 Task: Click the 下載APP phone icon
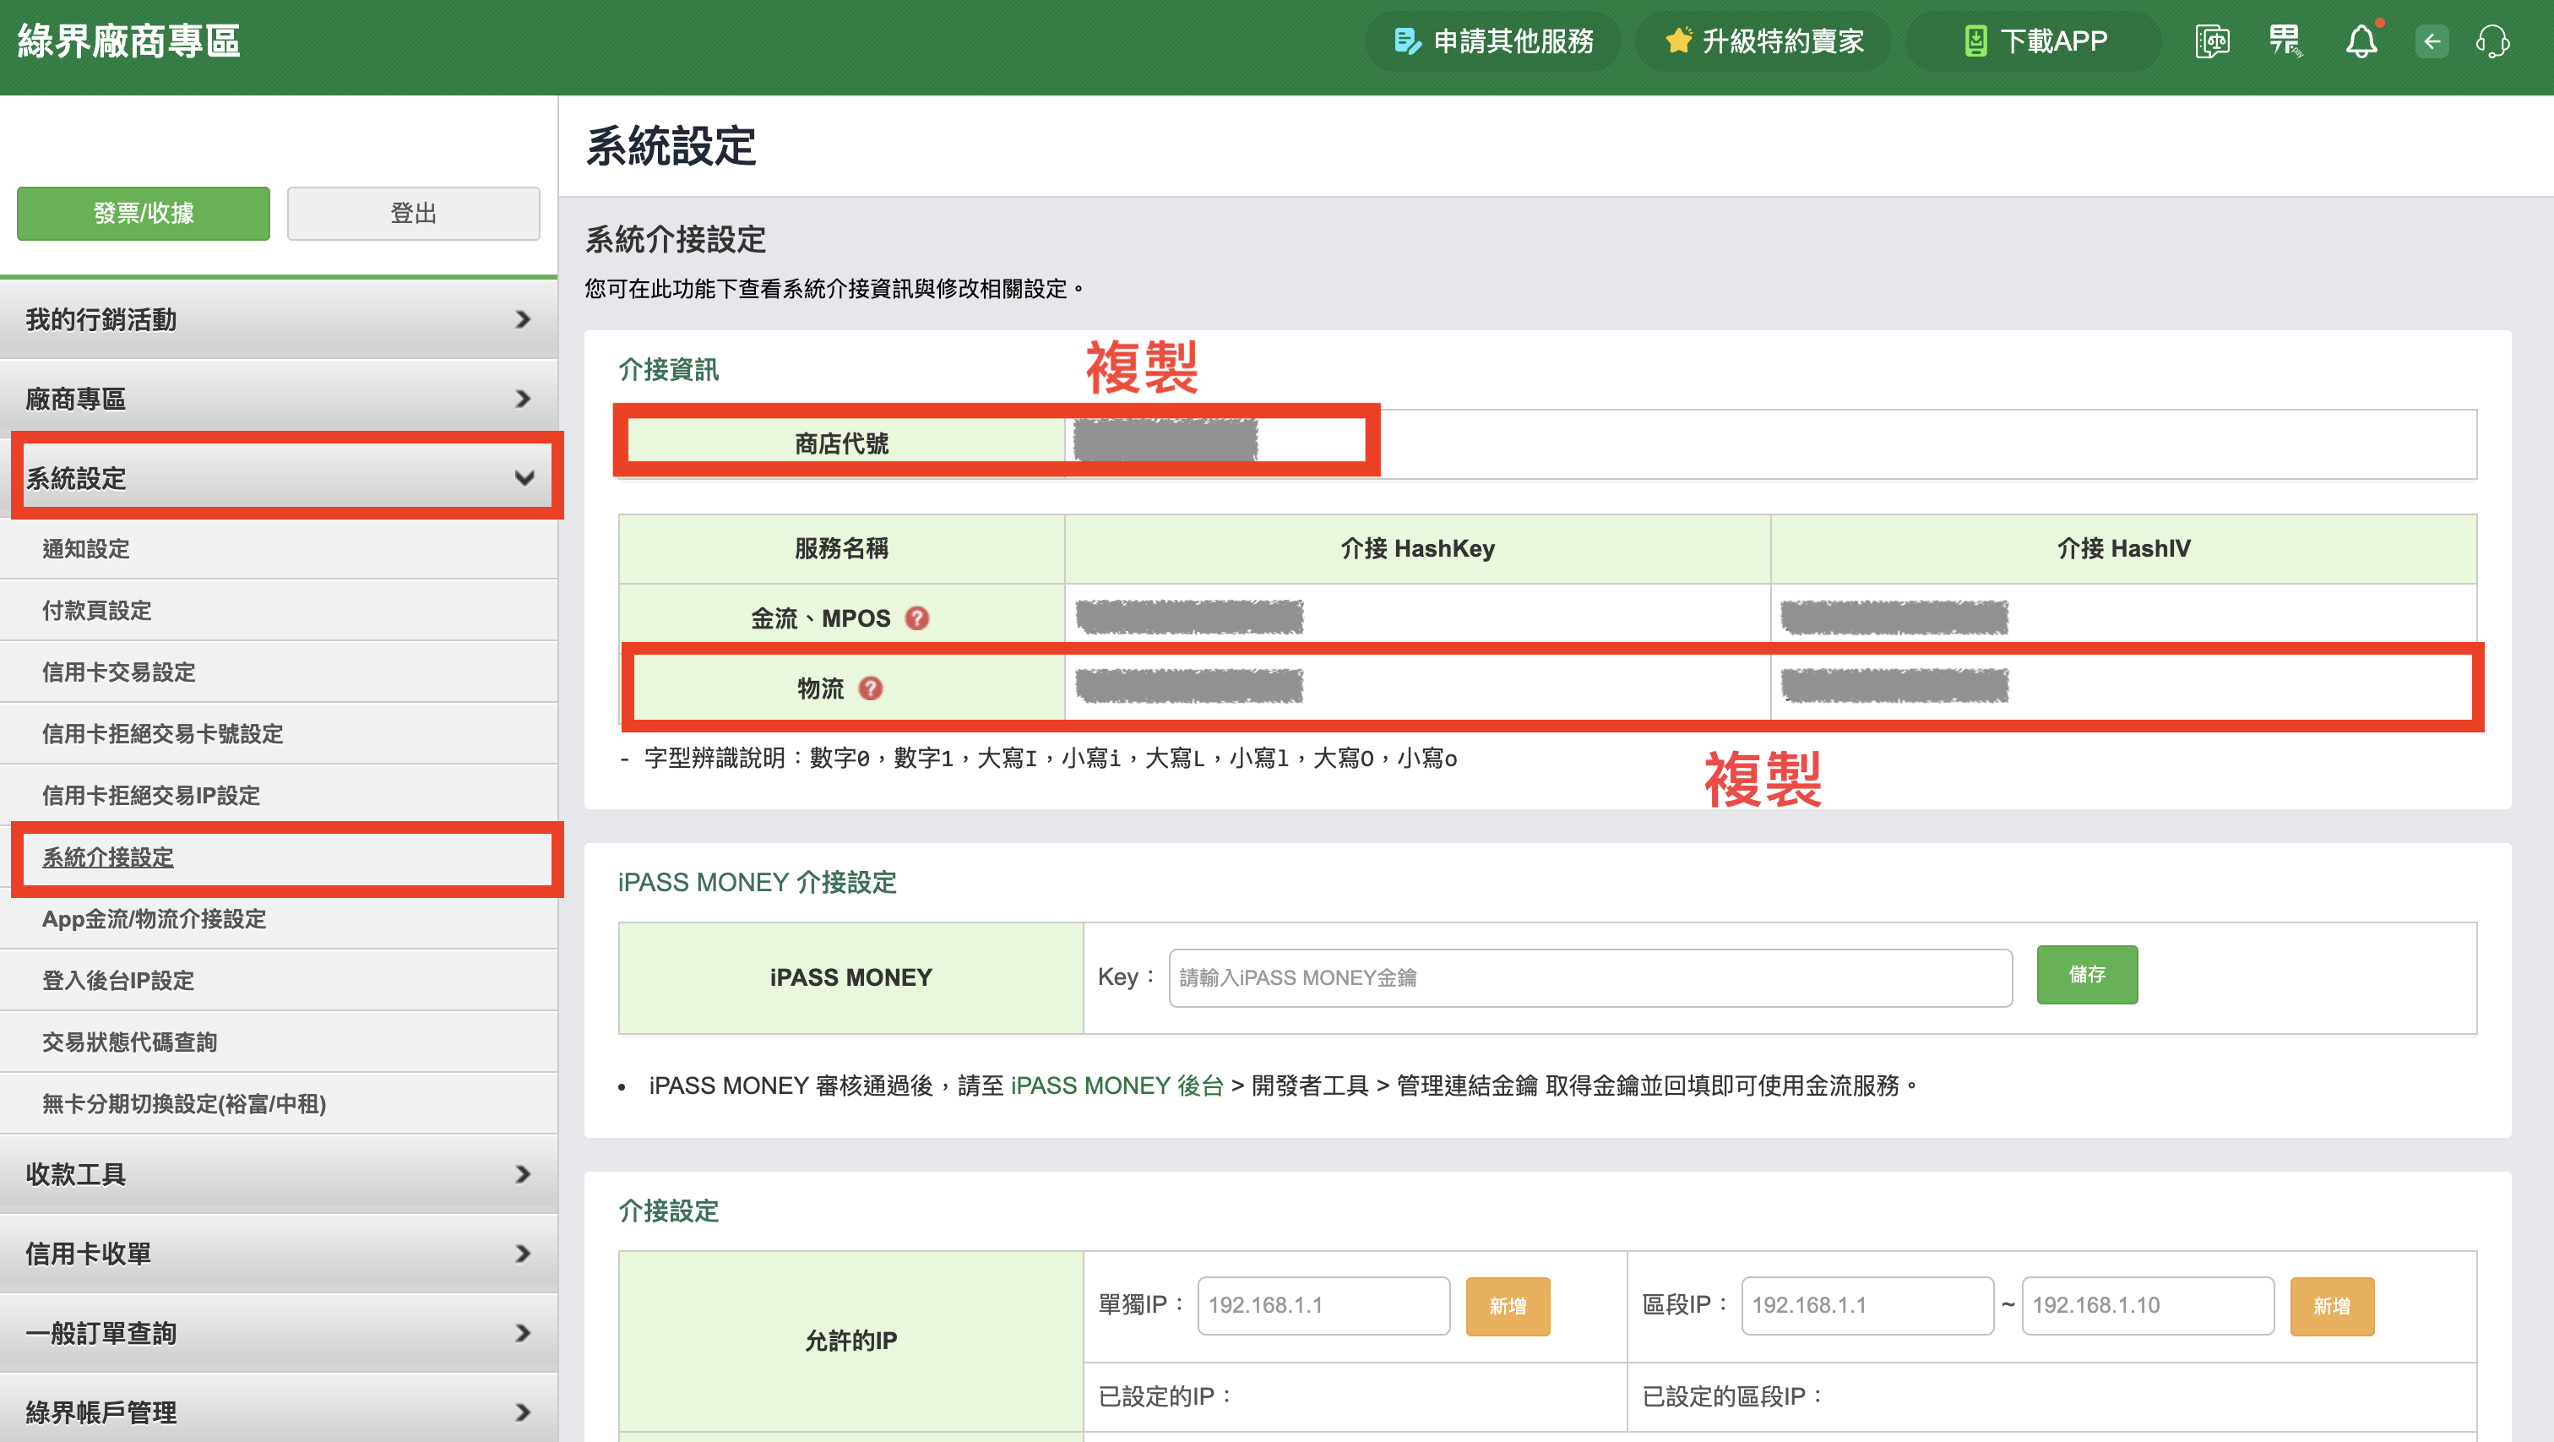(1976, 40)
